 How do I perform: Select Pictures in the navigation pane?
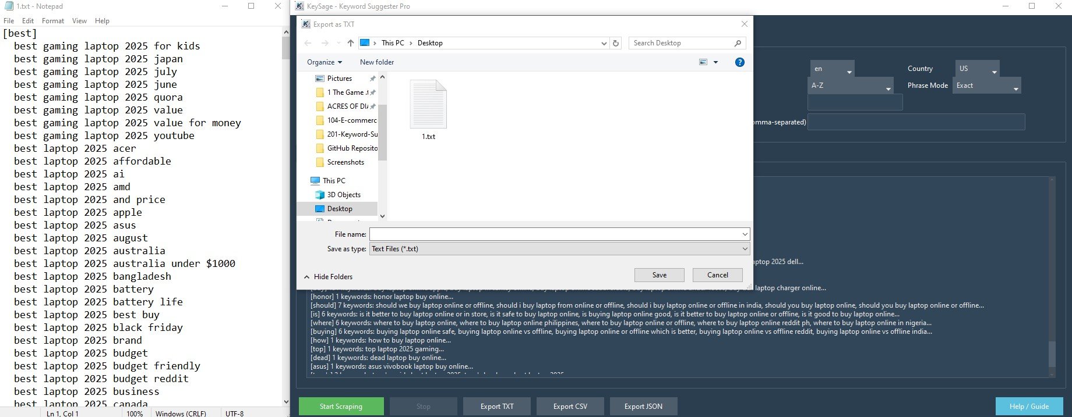[340, 79]
